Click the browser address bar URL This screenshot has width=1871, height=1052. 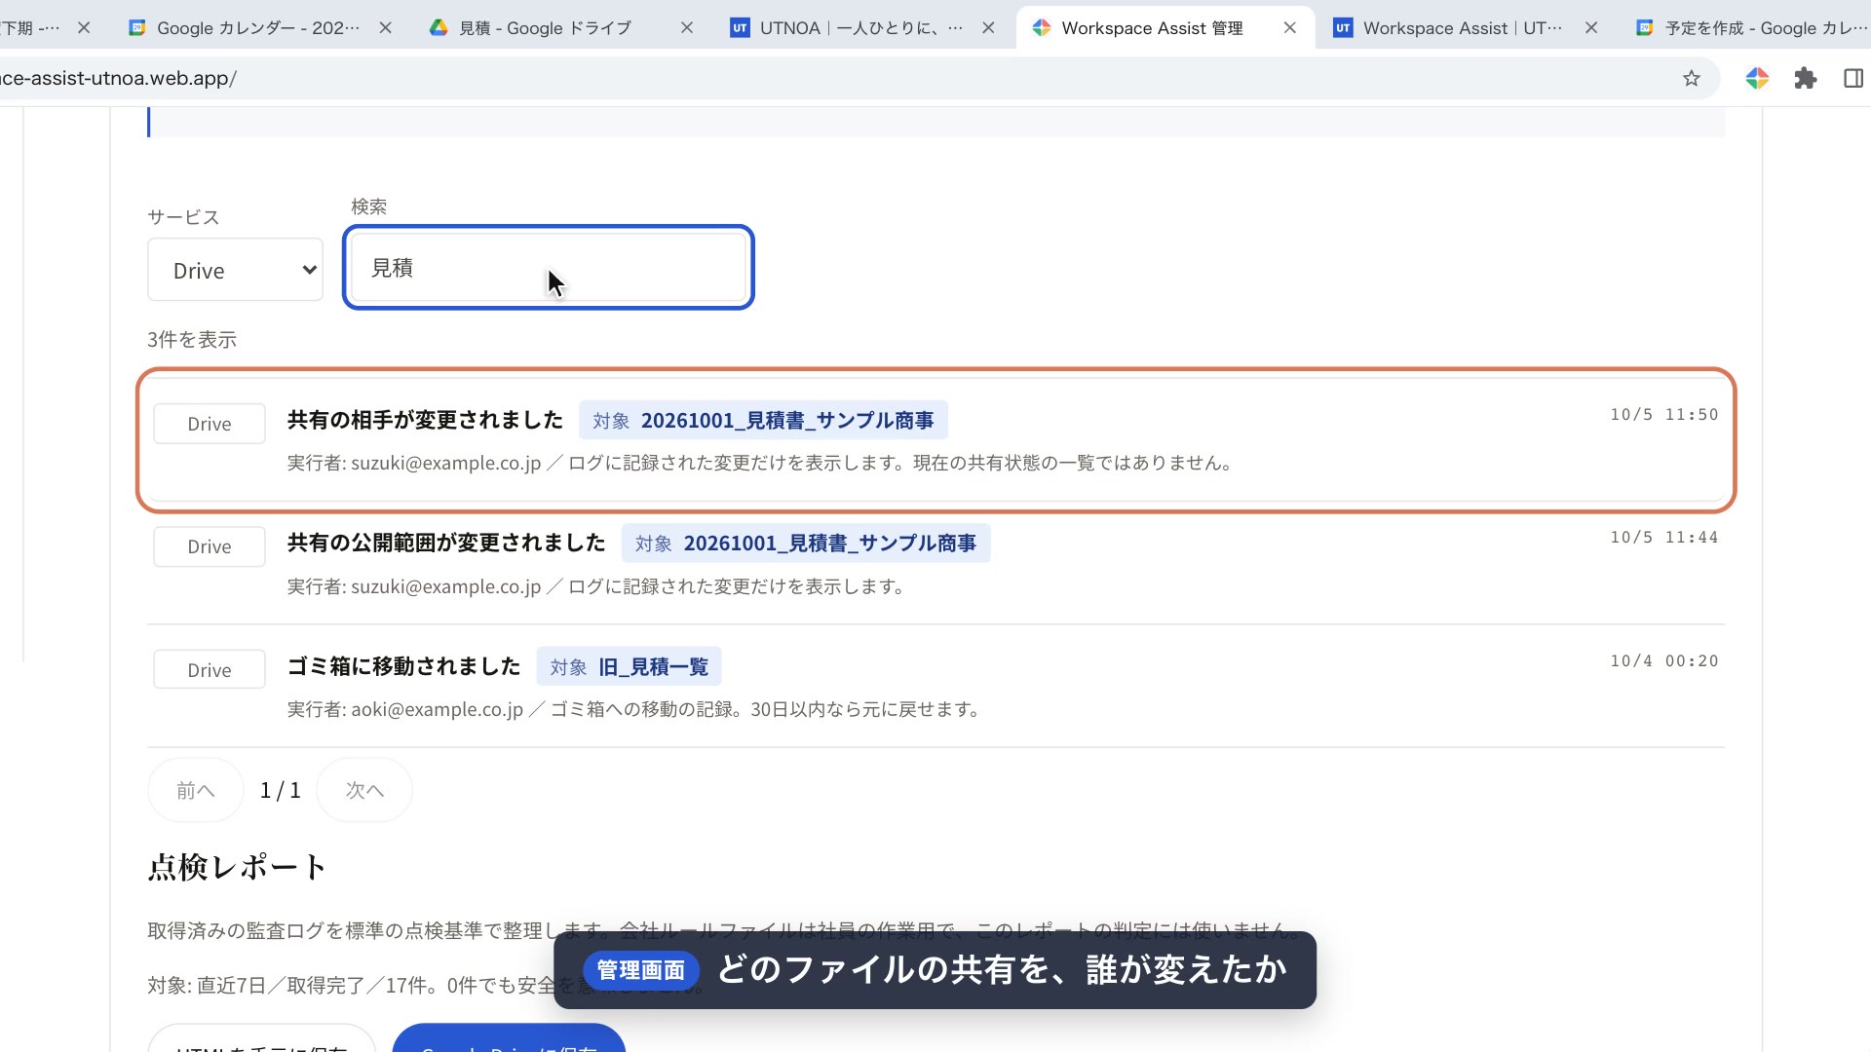pyautogui.click(x=117, y=79)
